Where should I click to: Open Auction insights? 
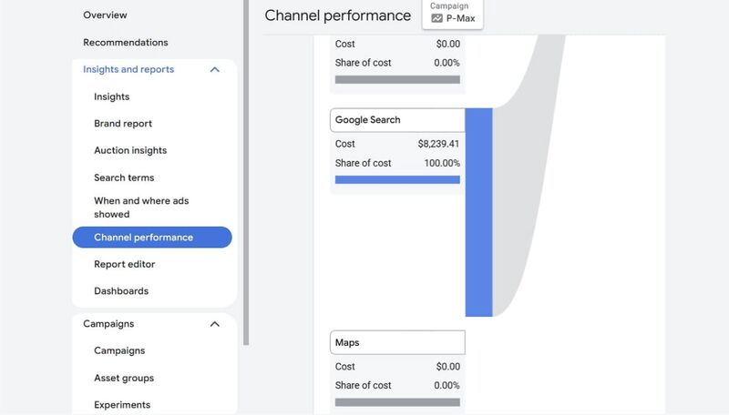point(130,150)
